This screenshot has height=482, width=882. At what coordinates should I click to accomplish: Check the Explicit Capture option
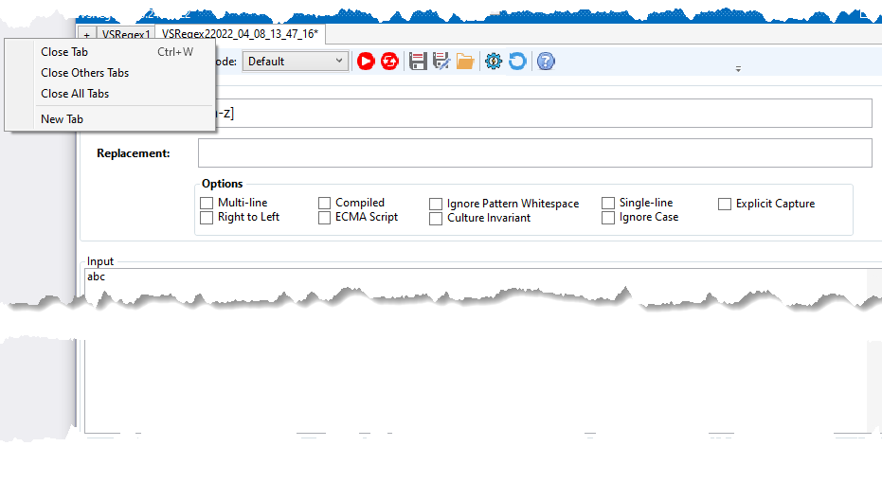point(725,205)
